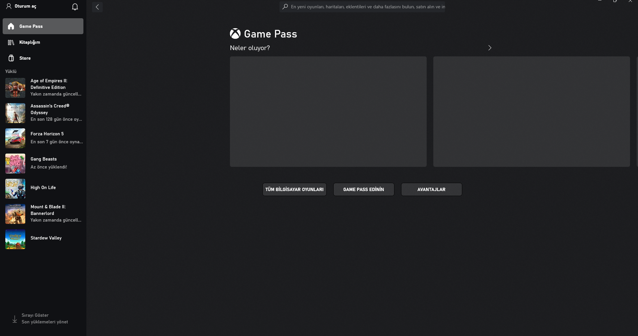
Task: Open Stardew Valley thumbnail
Action: point(15,239)
